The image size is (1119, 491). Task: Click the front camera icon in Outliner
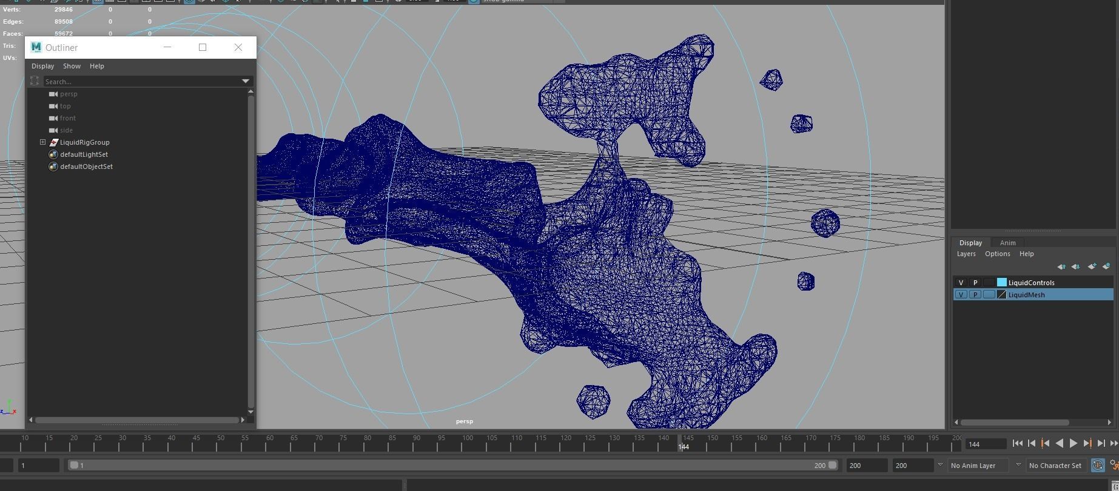pos(53,118)
